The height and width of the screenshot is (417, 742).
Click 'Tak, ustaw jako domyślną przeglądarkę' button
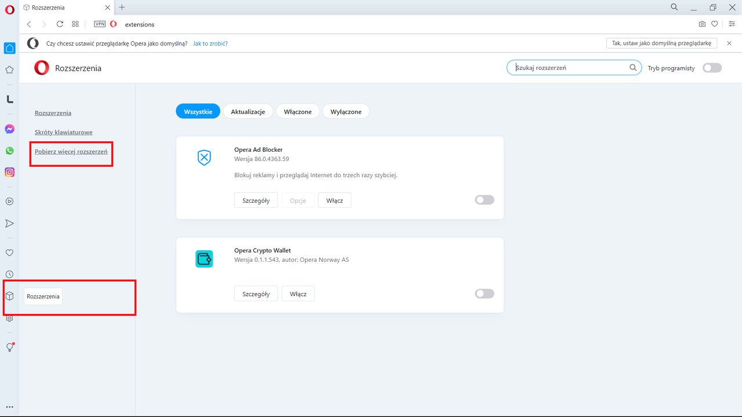point(661,43)
